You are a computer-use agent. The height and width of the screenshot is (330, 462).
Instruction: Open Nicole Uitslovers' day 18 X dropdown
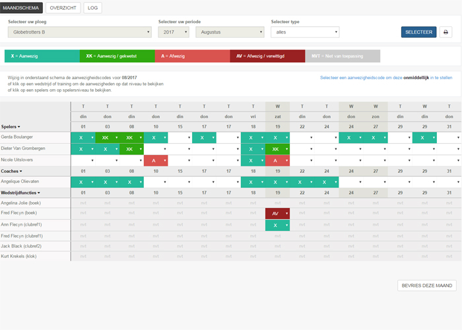pos(253,160)
